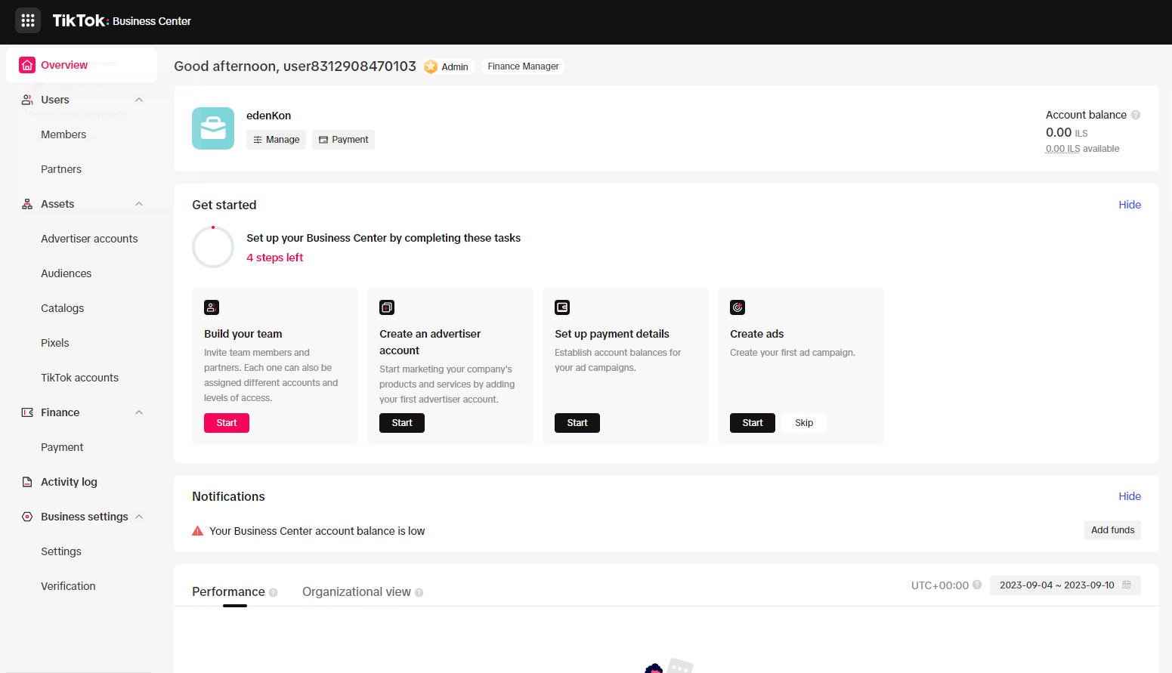Start the Create ads task

753,423
